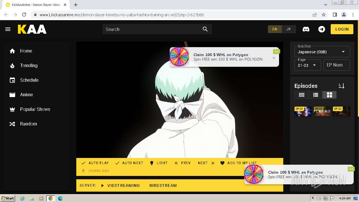Viewport: 359px width, 202px height.
Task: Click the Trending flame icon
Action: (x=12, y=66)
